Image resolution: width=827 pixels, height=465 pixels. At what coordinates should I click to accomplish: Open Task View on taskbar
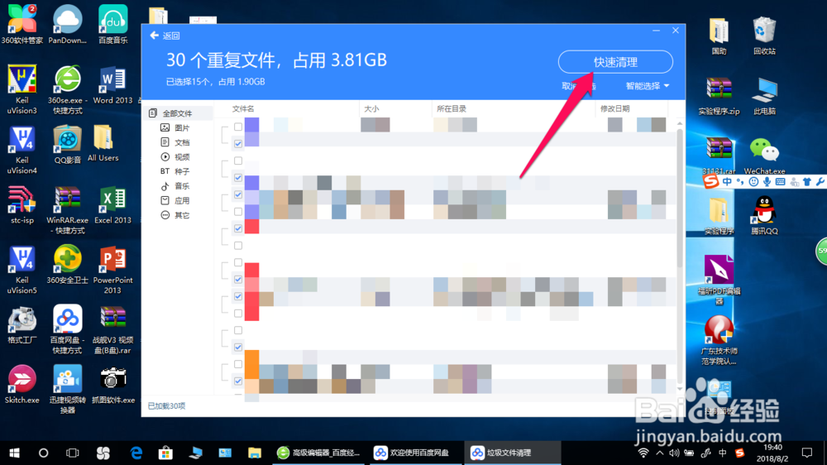point(72,453)
